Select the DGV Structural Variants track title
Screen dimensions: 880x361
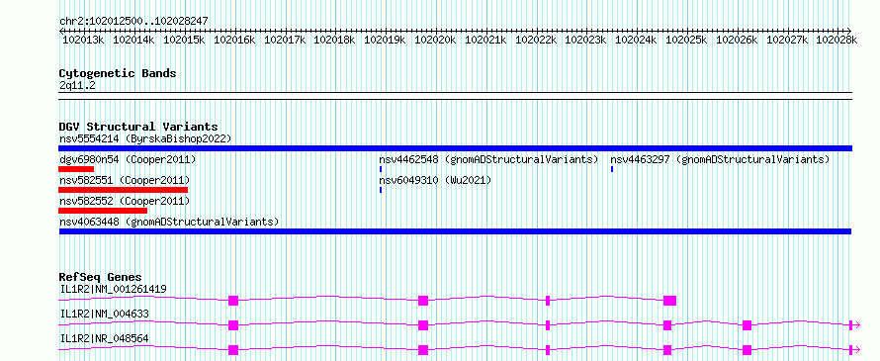[138, 127]
